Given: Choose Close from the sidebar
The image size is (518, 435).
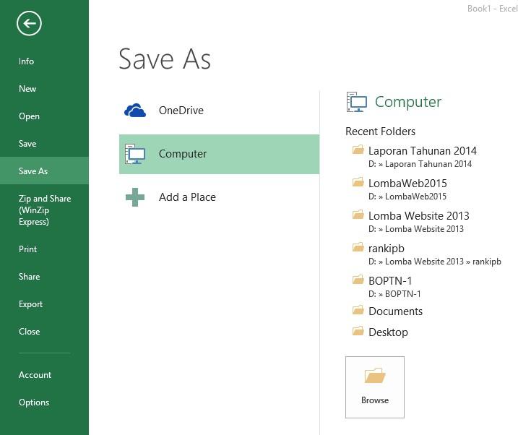Looking at the screenshot, I should tap(29, 331).
